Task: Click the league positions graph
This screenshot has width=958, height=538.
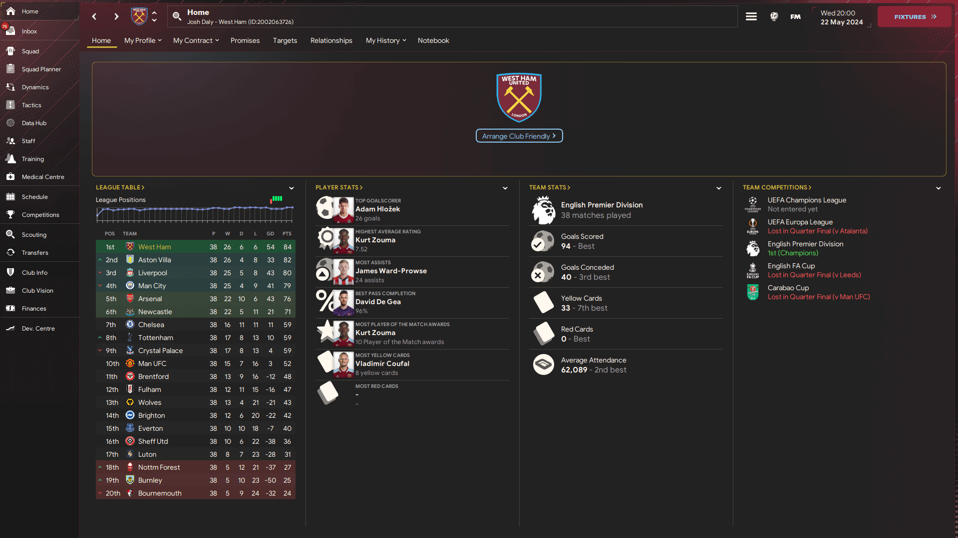Action: [x=195, y=214]
